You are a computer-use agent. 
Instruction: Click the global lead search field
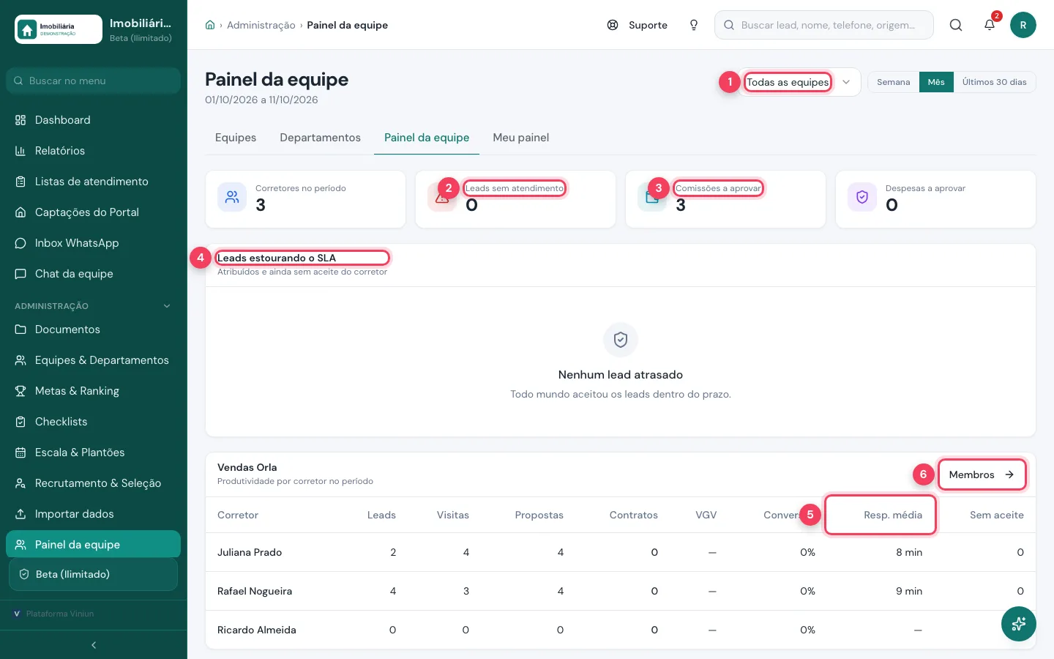[x=824, y=25]
